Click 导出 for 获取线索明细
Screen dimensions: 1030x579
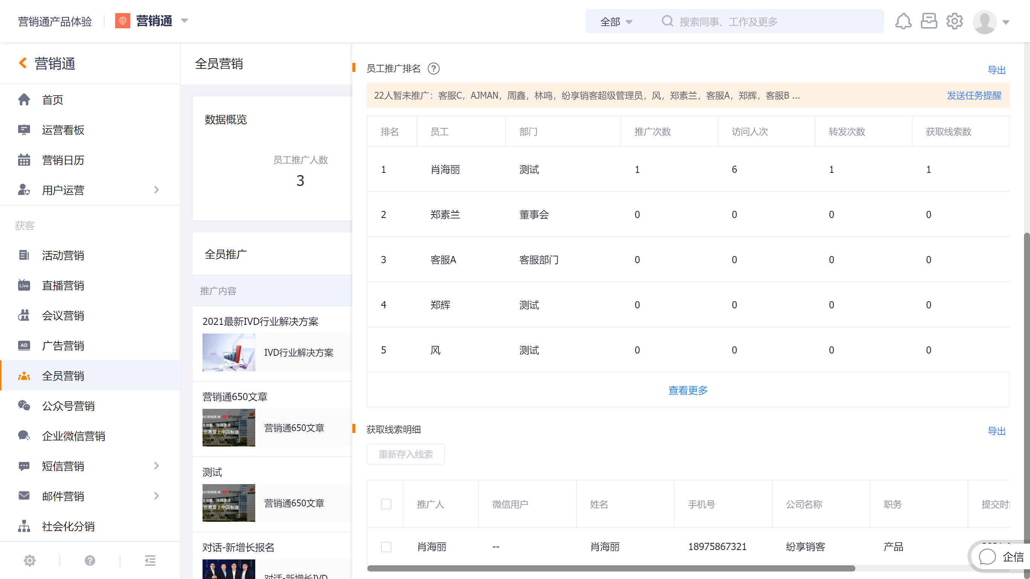(x=996, y=431)
